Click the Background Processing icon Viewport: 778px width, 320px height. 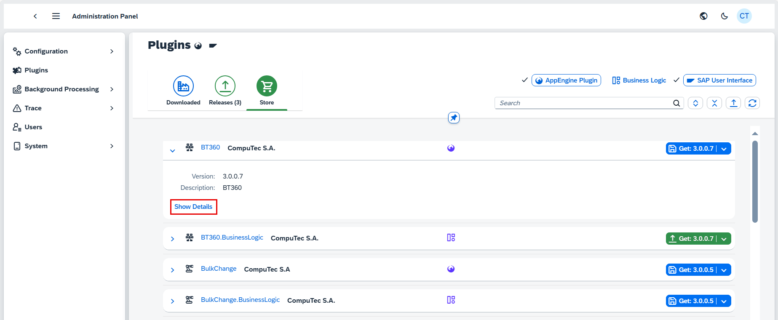point(17,89)
